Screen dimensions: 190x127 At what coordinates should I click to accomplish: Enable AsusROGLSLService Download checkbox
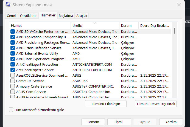(x=13, y=75)
